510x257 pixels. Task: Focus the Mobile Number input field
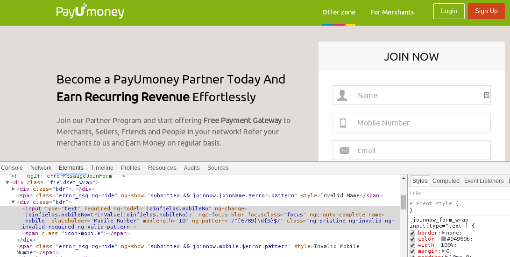pyautogui.click(x=411, y=123)
